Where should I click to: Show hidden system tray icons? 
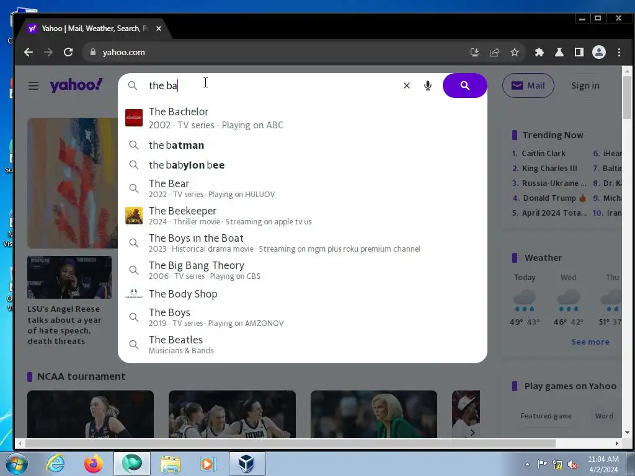(527, 464)
